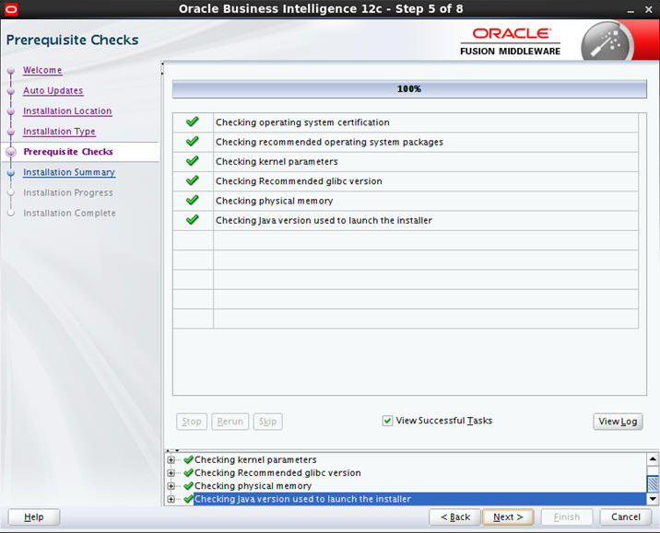Screen dimensions: 660x533
Task: Click scroll down arrow in log panel
Action: [x=653, y=499]
